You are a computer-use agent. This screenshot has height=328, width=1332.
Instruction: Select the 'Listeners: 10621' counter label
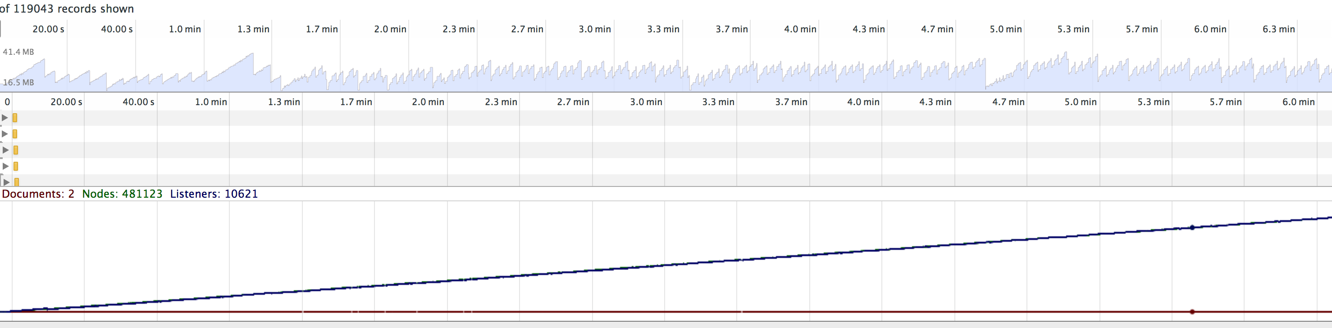(214, 194)
